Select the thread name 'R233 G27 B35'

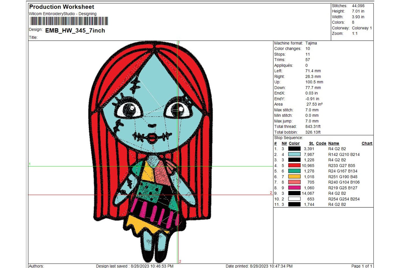pyautogui.click(x=342, y=165)
